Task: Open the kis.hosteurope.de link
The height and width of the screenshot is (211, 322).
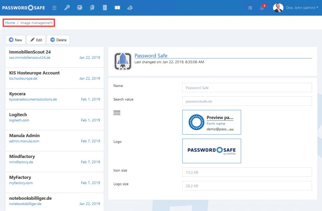Action: pos(23,78)
